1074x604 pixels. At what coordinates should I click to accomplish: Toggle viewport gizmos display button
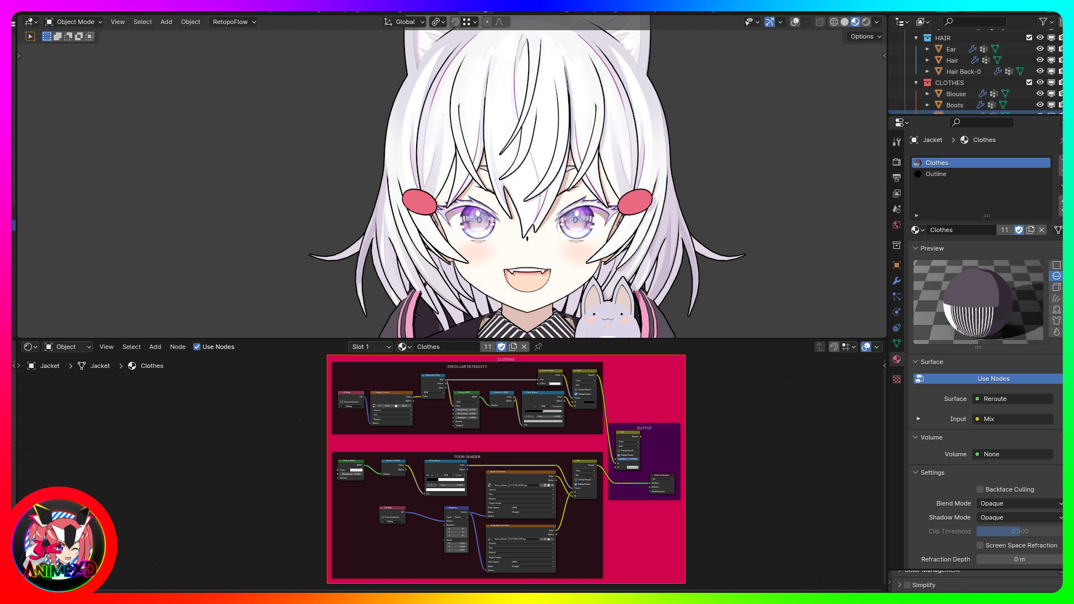(x=770, y=22)
